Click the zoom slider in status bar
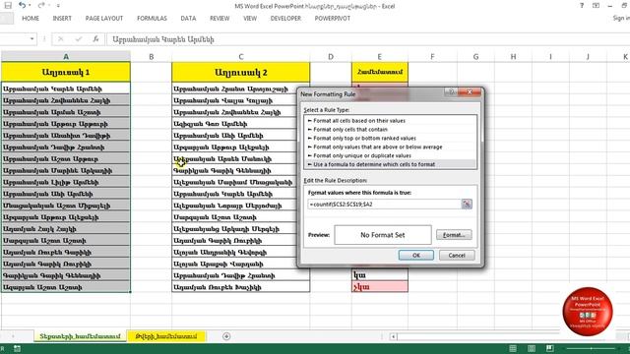Image resolution: width=630 pixels, height=354 pixels. 591,348
